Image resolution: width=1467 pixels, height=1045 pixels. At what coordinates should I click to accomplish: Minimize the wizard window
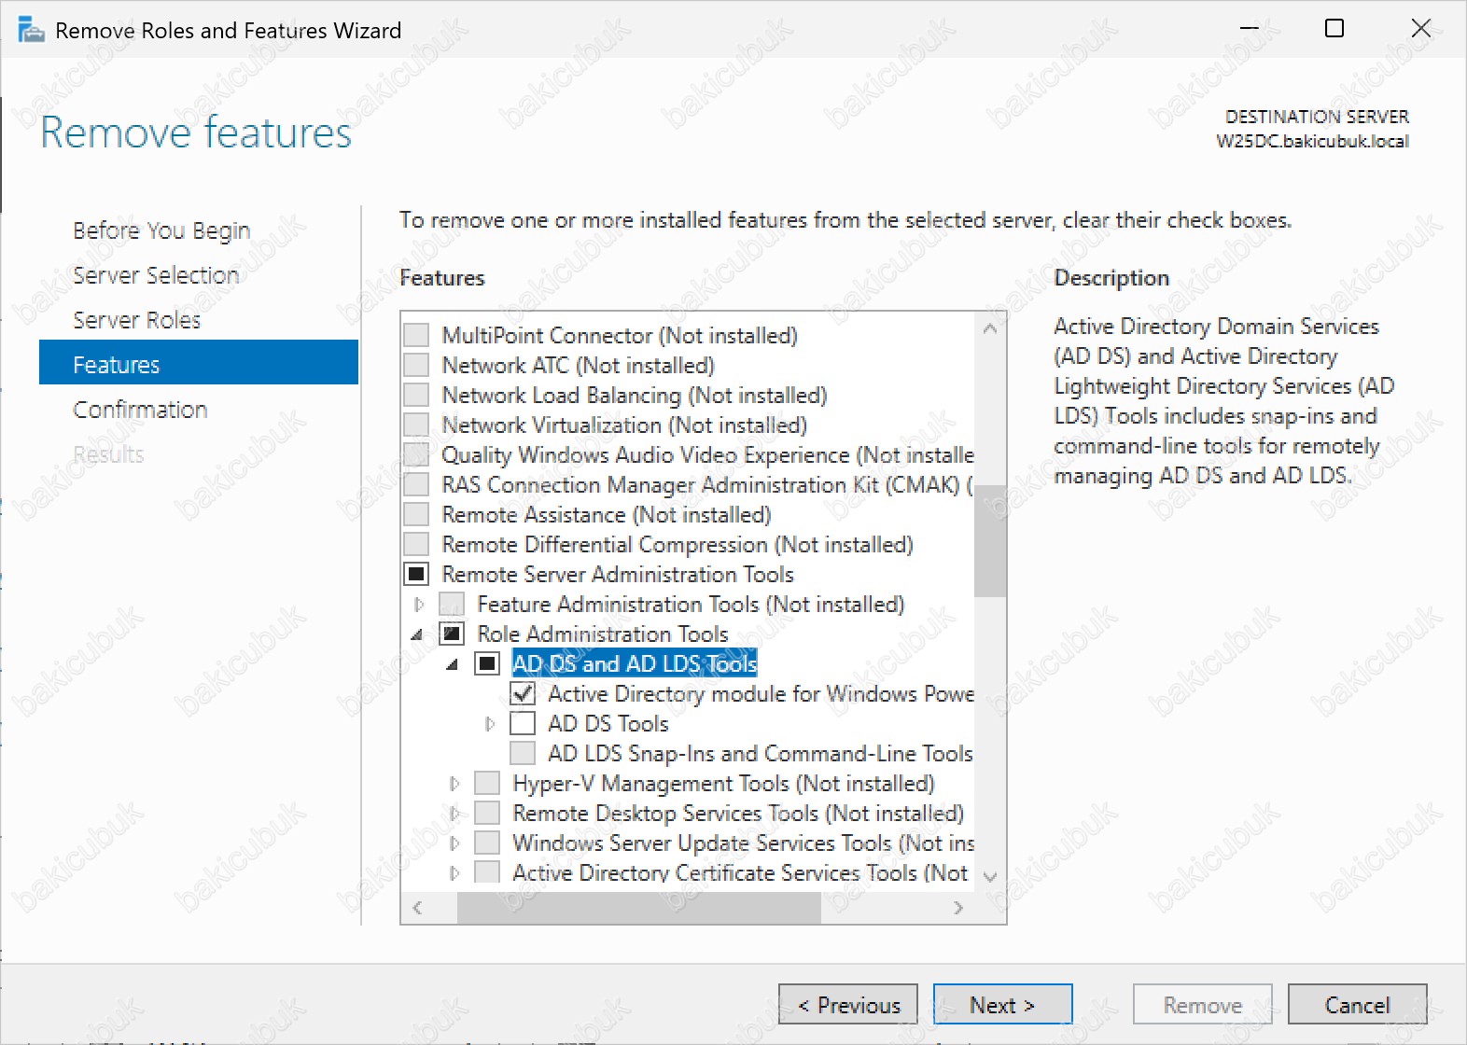click(1249, 28)
